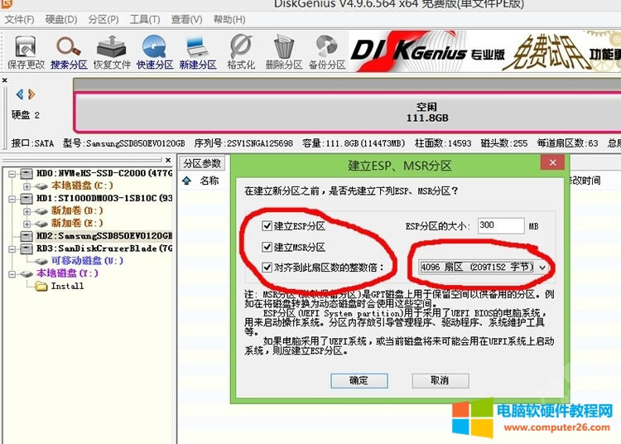Click the 取消 button in dialog

point(440,380)
